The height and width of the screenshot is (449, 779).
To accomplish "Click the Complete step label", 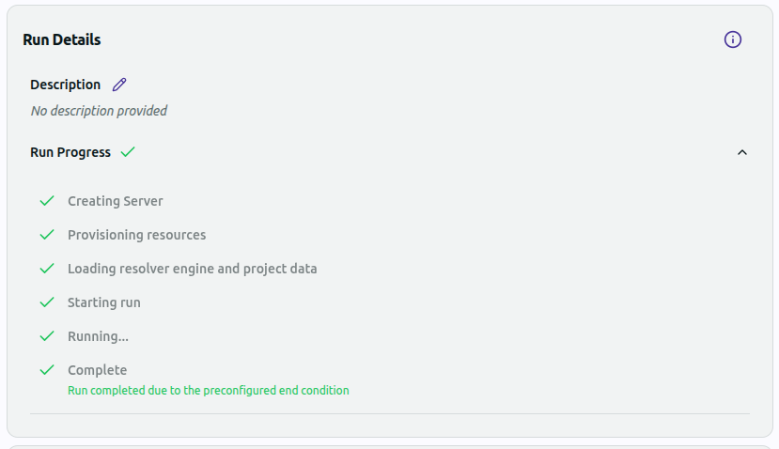I will tap(97, 370).
